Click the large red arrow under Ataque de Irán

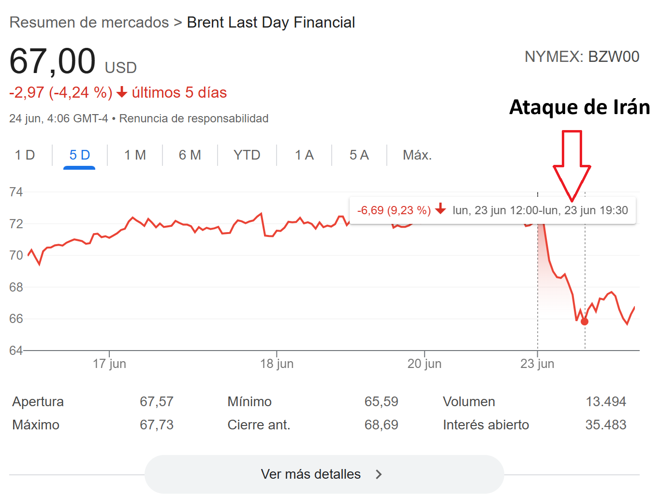click(571, 164)
